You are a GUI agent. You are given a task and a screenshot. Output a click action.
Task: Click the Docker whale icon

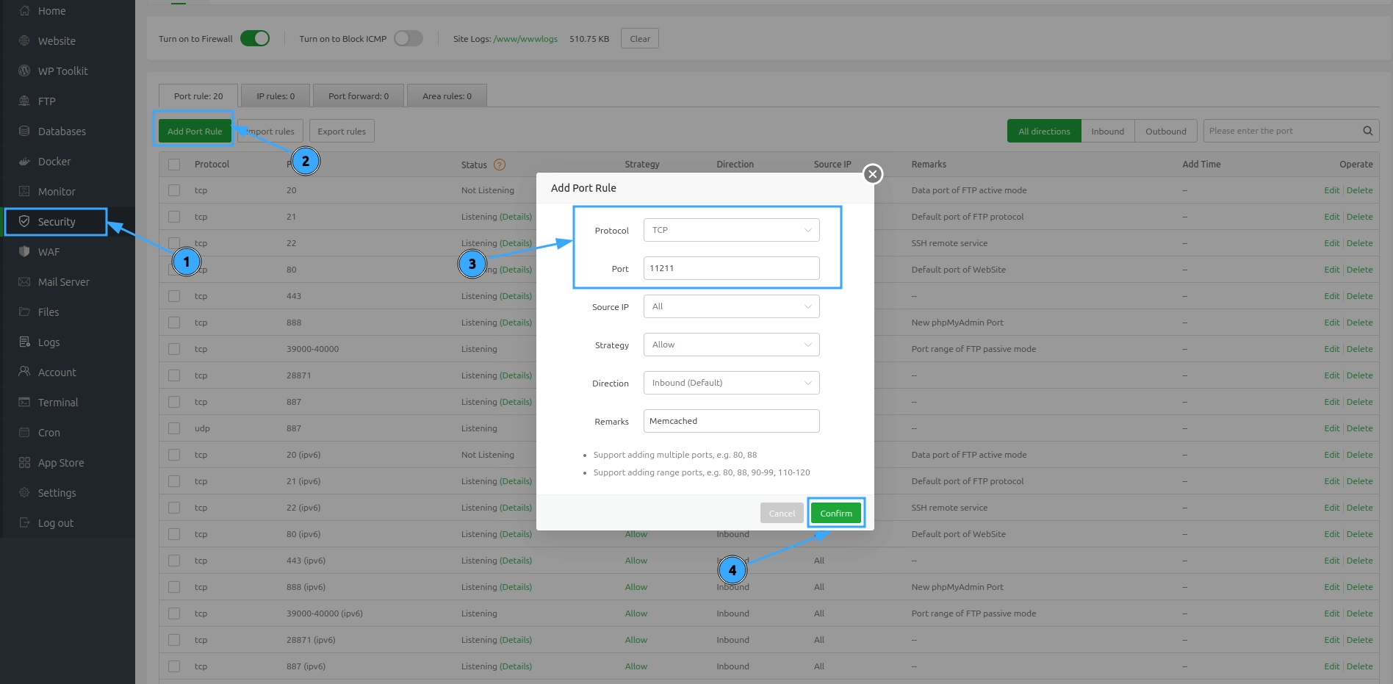pos(24,162)
